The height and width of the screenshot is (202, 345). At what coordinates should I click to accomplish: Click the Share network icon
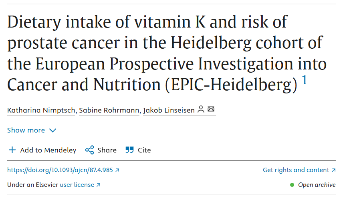tap(89, 150)
